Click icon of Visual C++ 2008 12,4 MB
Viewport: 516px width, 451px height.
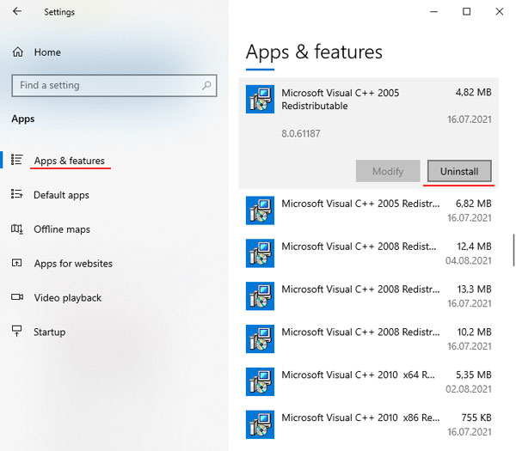[x=260, y=253]
